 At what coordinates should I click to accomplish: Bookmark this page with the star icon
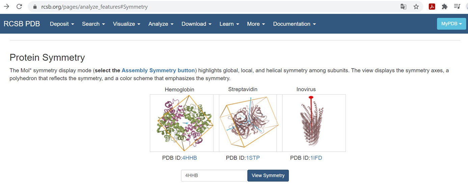[x=416, y=7]
